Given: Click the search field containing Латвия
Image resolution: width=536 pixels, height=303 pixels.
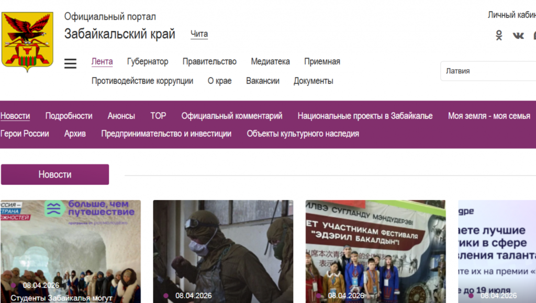Looking at the screenshot, I should coord(487,71).
